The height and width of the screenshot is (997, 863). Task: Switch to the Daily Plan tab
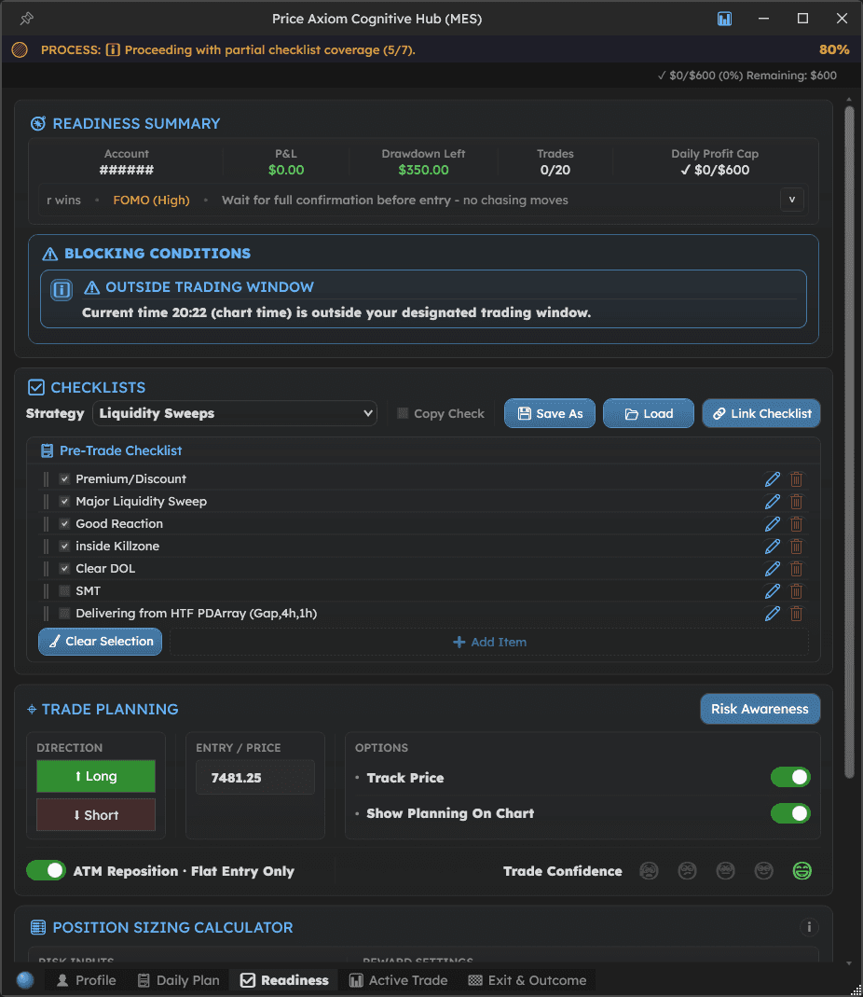(x=179, y=980)
